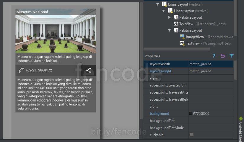Click the restore default value arrow icon

click(x=223, y=56)
